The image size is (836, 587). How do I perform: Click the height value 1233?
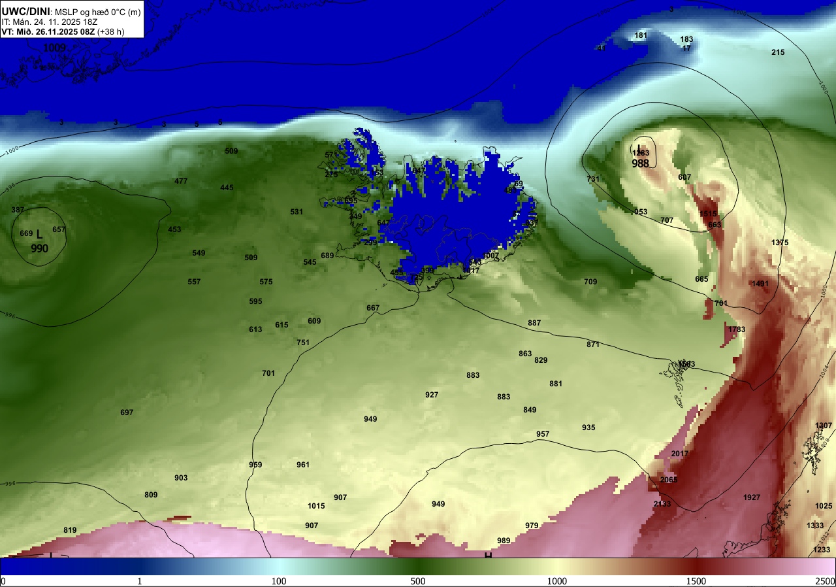click(822, 550)
